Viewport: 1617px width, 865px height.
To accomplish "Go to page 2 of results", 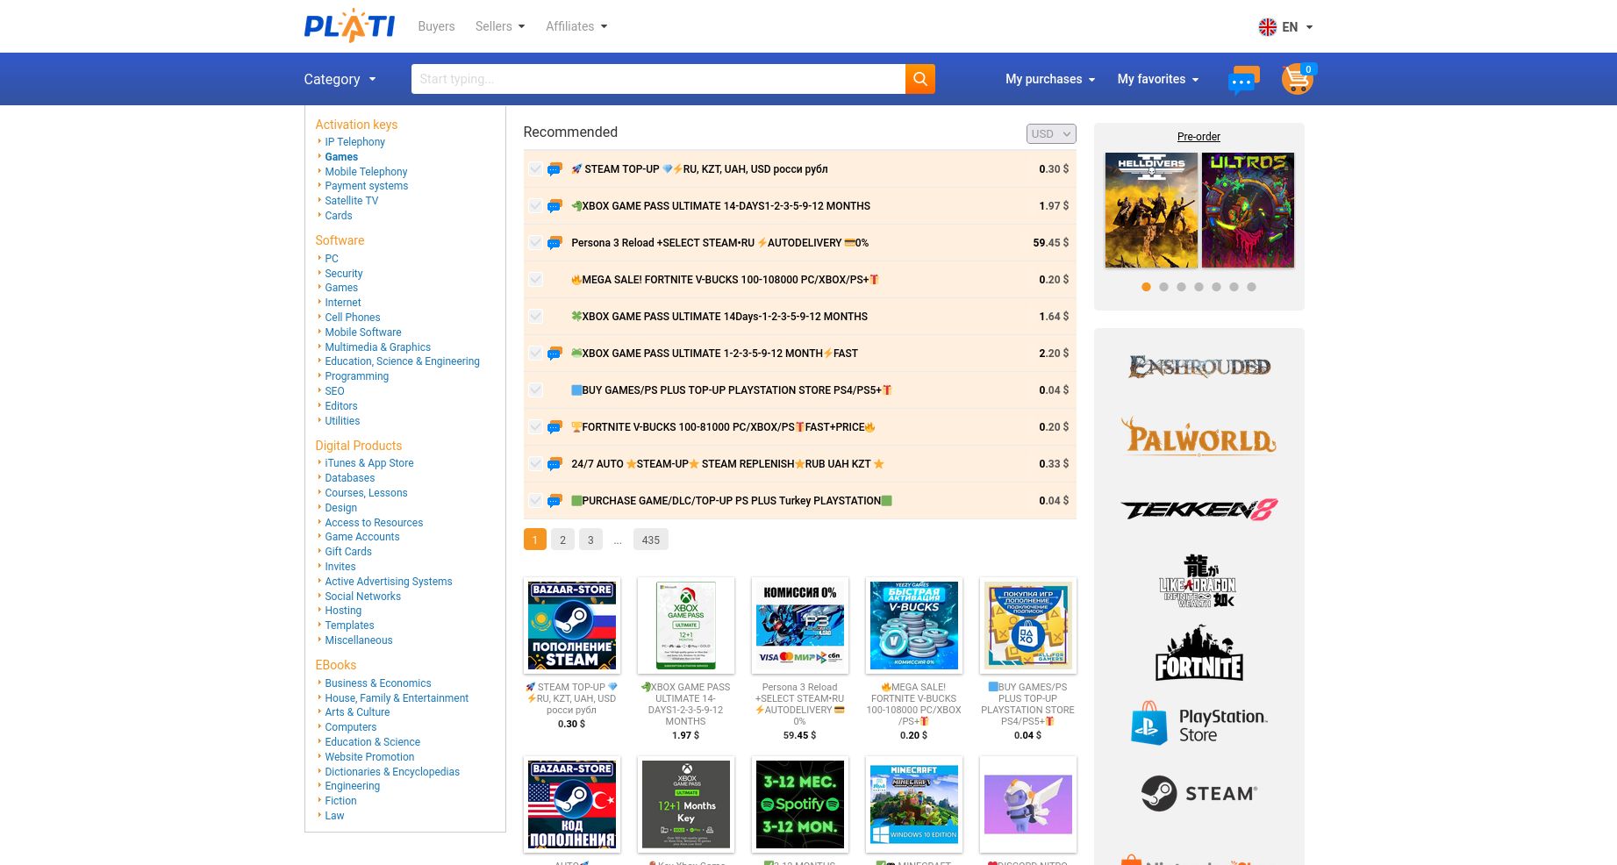I will 563,540.
